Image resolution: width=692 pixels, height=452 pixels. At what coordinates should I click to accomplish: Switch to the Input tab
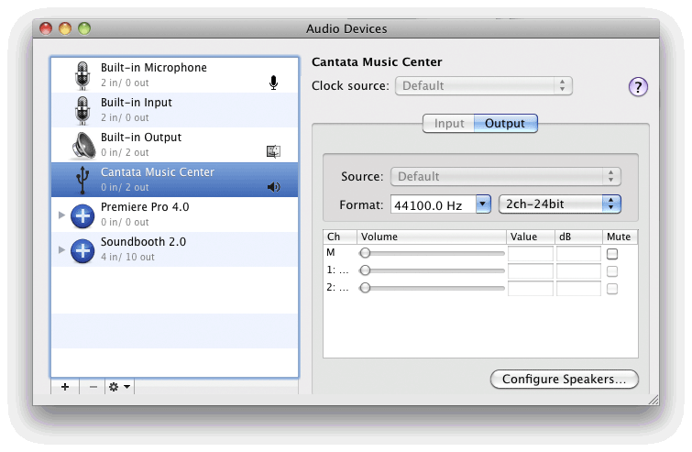coord(449,124)
